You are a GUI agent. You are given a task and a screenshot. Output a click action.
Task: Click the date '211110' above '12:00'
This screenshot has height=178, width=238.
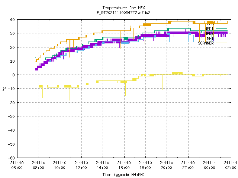pos(81,163)
